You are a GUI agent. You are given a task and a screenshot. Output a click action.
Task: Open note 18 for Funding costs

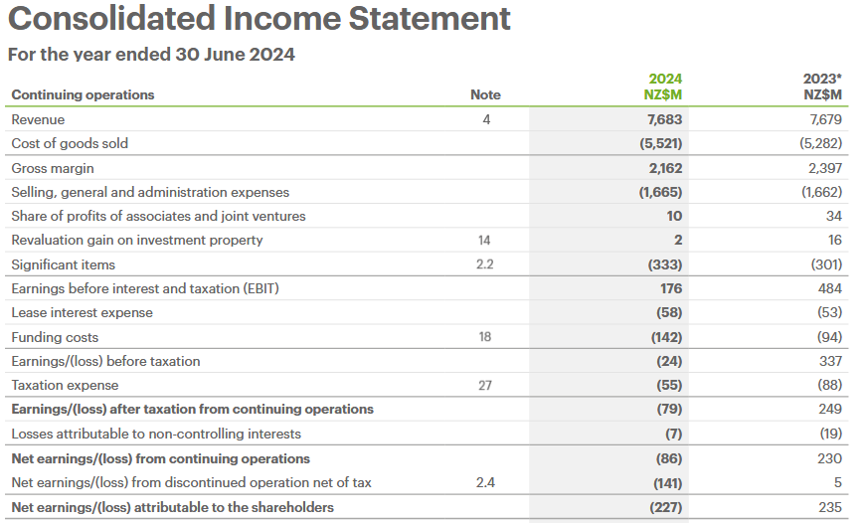485,337
